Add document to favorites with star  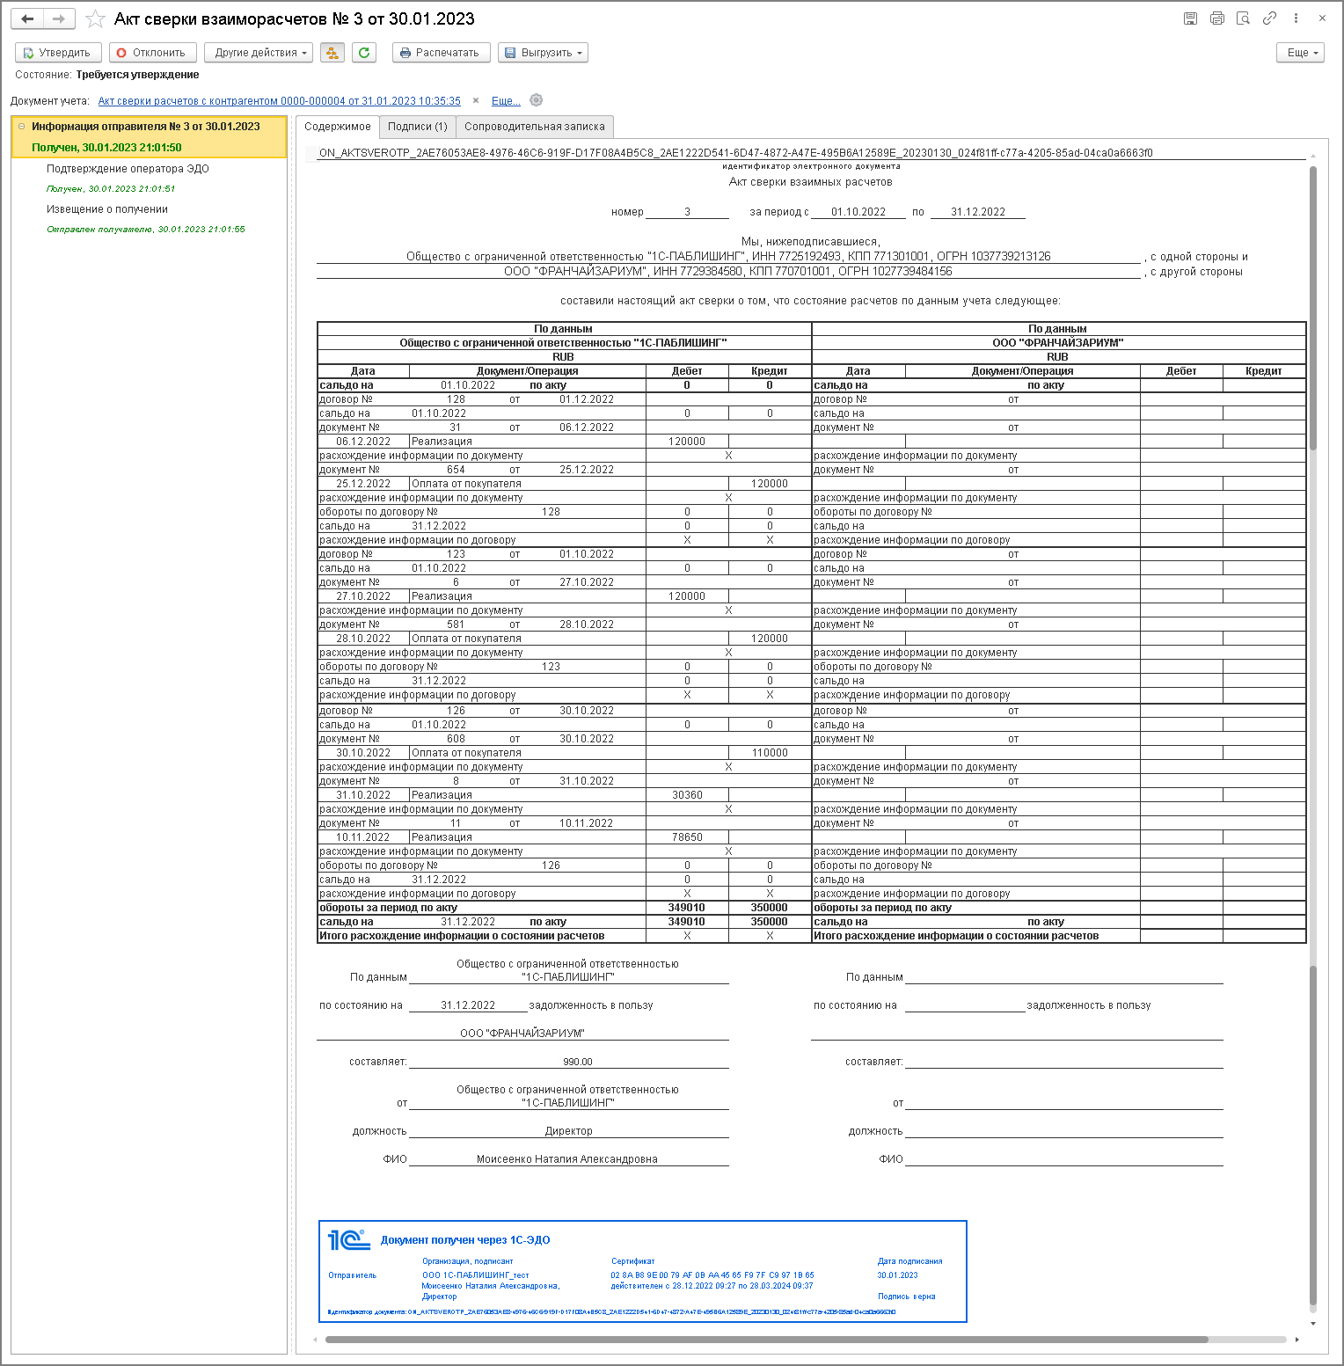pos(95,18)
